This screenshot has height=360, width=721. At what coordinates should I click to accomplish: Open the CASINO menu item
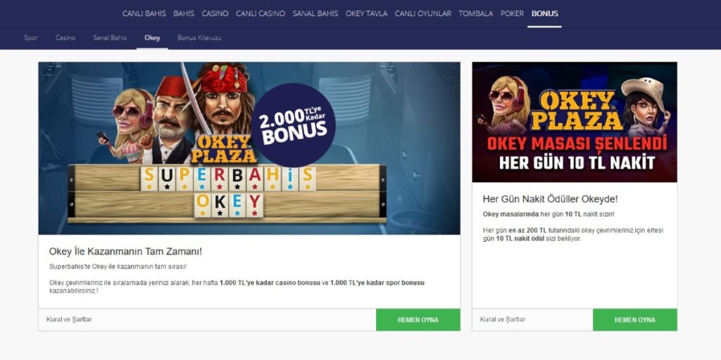(215, 14)
